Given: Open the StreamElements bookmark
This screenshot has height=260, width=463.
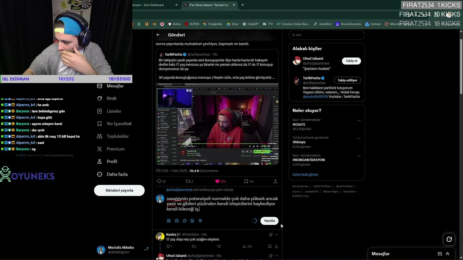Looking at the screenshot, I should [348, 24].
